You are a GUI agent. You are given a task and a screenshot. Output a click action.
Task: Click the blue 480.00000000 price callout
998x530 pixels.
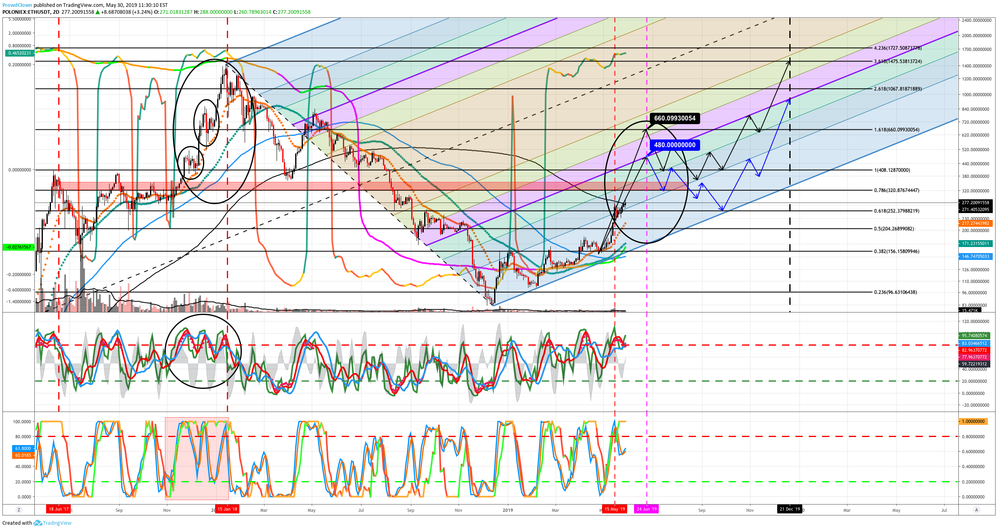675,145
